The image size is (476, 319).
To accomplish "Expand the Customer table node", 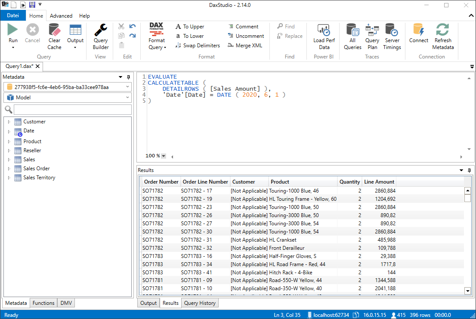I will [9, 122].
